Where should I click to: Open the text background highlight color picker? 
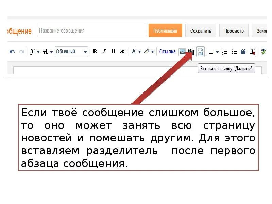click(149, 51)
